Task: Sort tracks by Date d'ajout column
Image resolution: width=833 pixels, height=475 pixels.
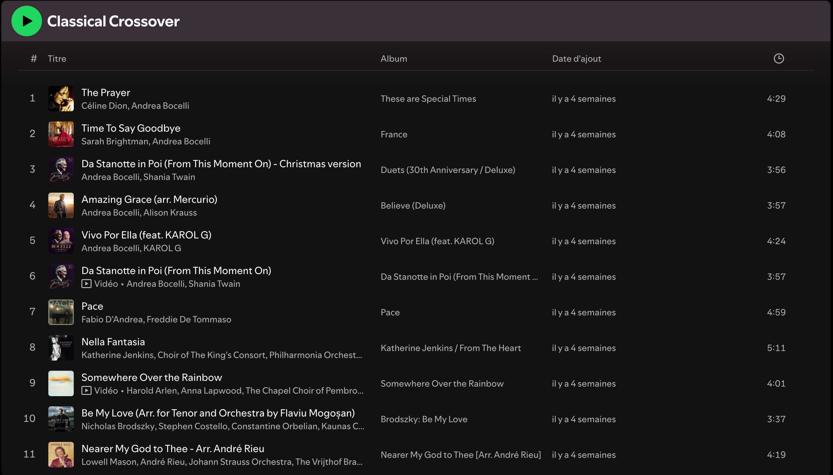Action: [x=576, y=59]
